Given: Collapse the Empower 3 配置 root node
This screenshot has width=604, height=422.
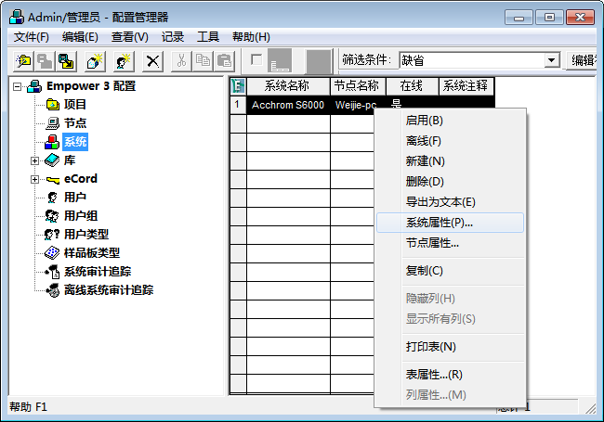Looking at the screenshot, I should click(18, 86).
